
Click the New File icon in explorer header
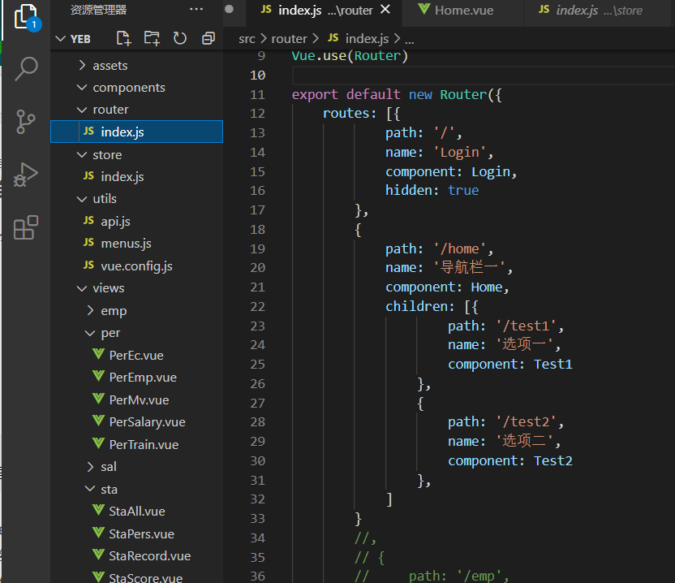point(123,39)
